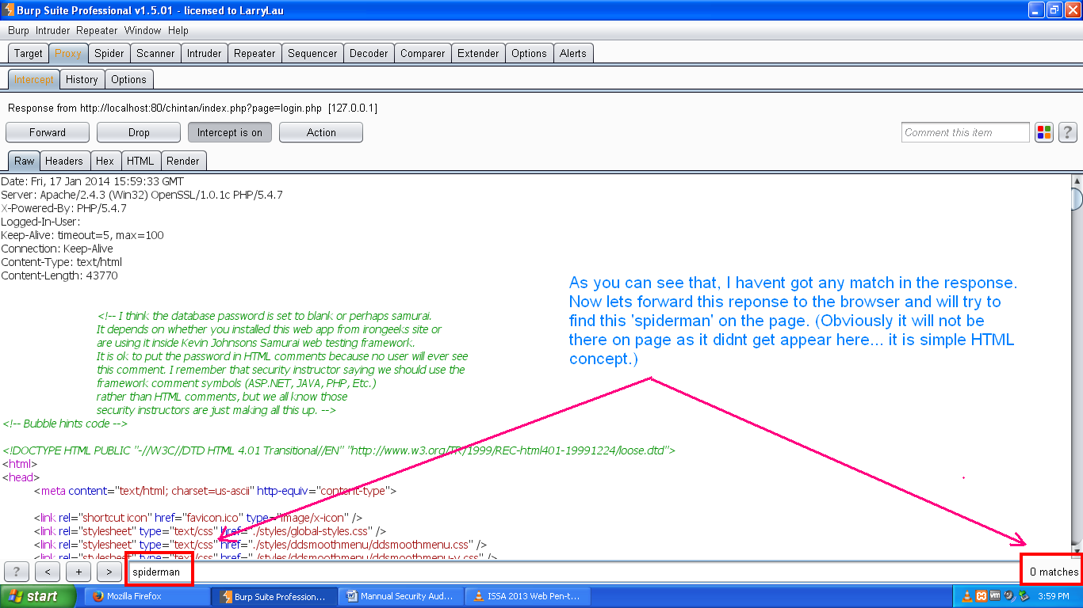Click the VLC tray icon

point(967,596)
